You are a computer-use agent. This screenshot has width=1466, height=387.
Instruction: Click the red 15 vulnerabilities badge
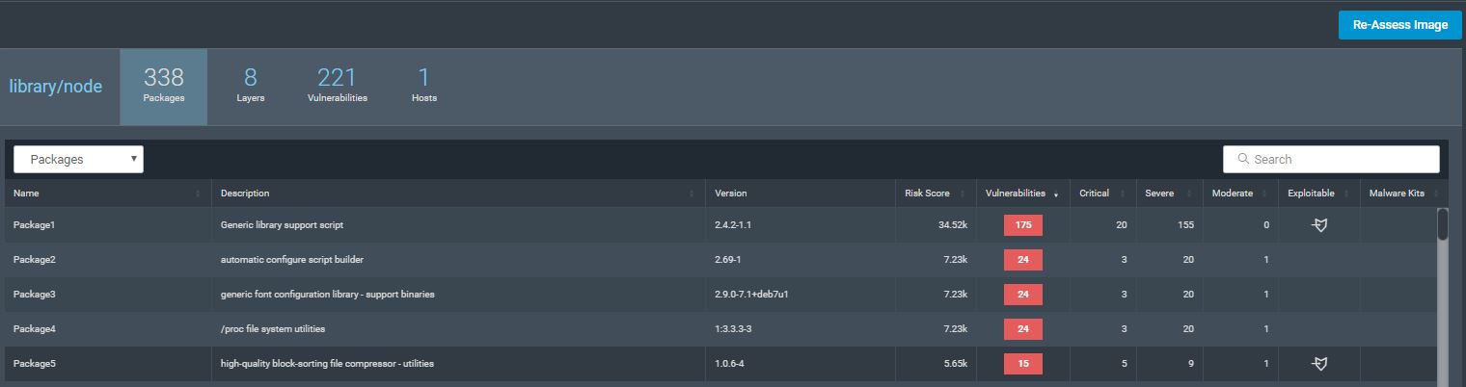(1022, 364)
